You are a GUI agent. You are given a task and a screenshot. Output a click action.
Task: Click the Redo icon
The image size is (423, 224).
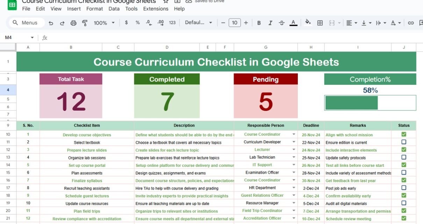pyautogui.click(x=62, y=23)
